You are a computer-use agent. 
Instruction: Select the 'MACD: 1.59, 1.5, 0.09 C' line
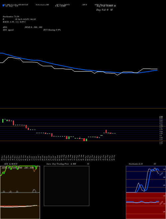click(x=14, y=22)
